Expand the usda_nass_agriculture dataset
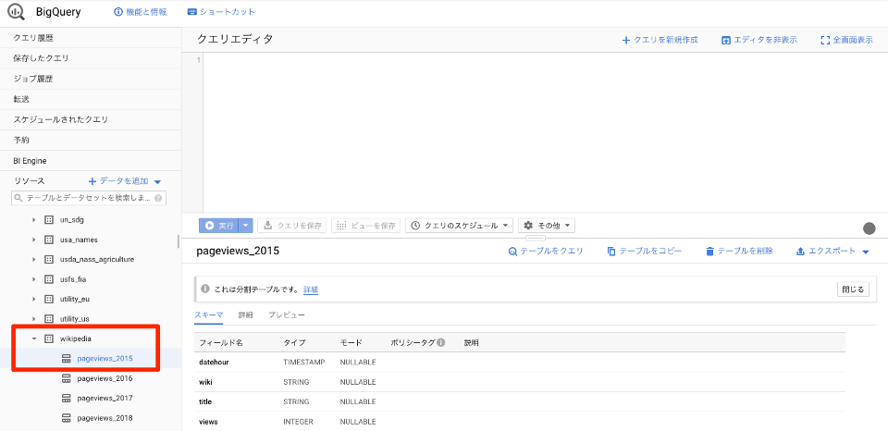Screen dimensions: 888x431 click(33, 259)
